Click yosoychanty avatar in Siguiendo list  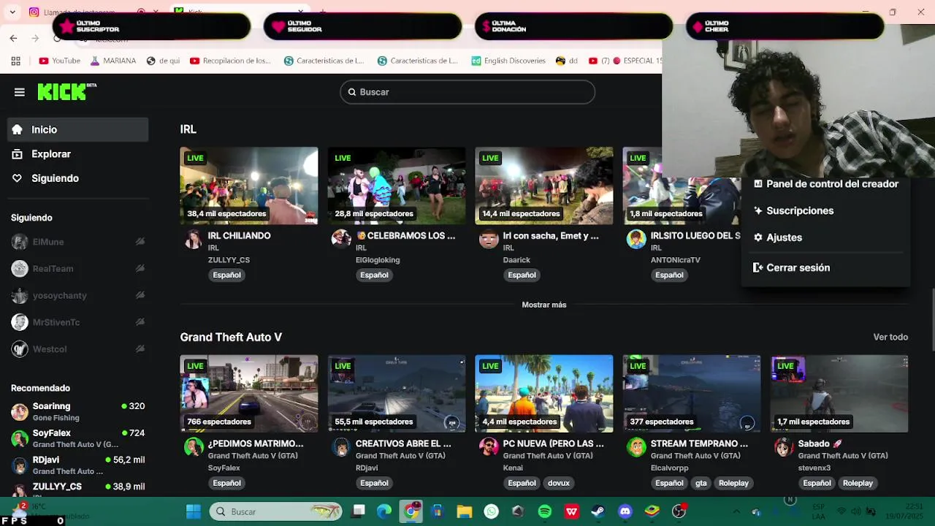[20, 296]
